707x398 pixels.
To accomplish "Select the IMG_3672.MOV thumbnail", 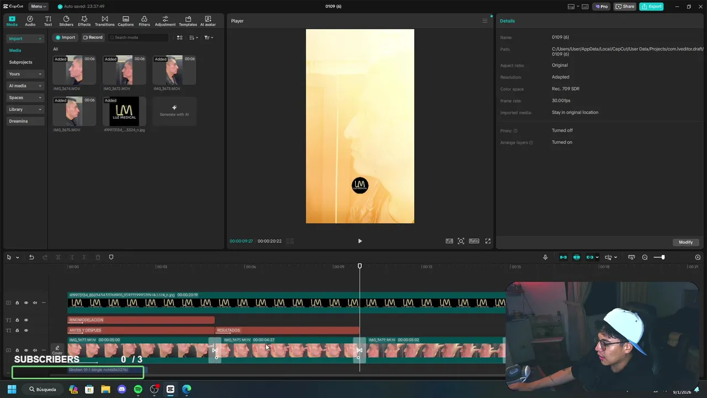I will (124, 70).
